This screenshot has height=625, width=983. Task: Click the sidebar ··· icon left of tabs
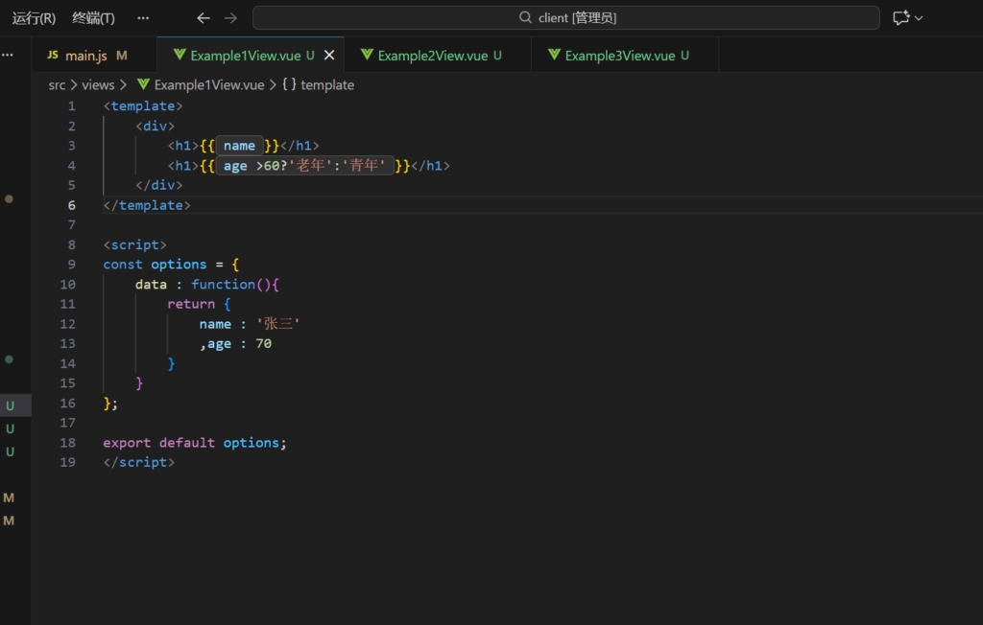click(x=8, y=56)
